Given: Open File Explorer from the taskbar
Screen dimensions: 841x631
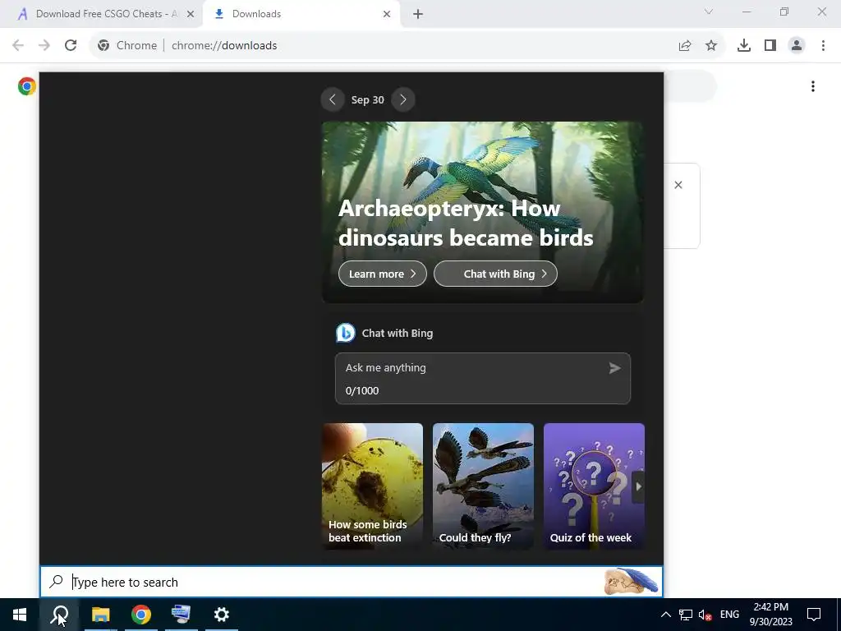Looking at the screenshot, I should point(100,615).
